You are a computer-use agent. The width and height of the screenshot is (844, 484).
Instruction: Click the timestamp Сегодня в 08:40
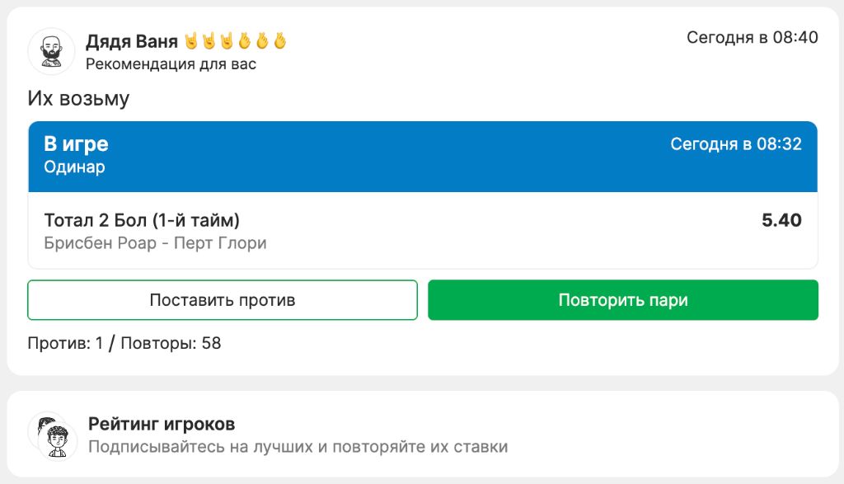pos(751,36)
